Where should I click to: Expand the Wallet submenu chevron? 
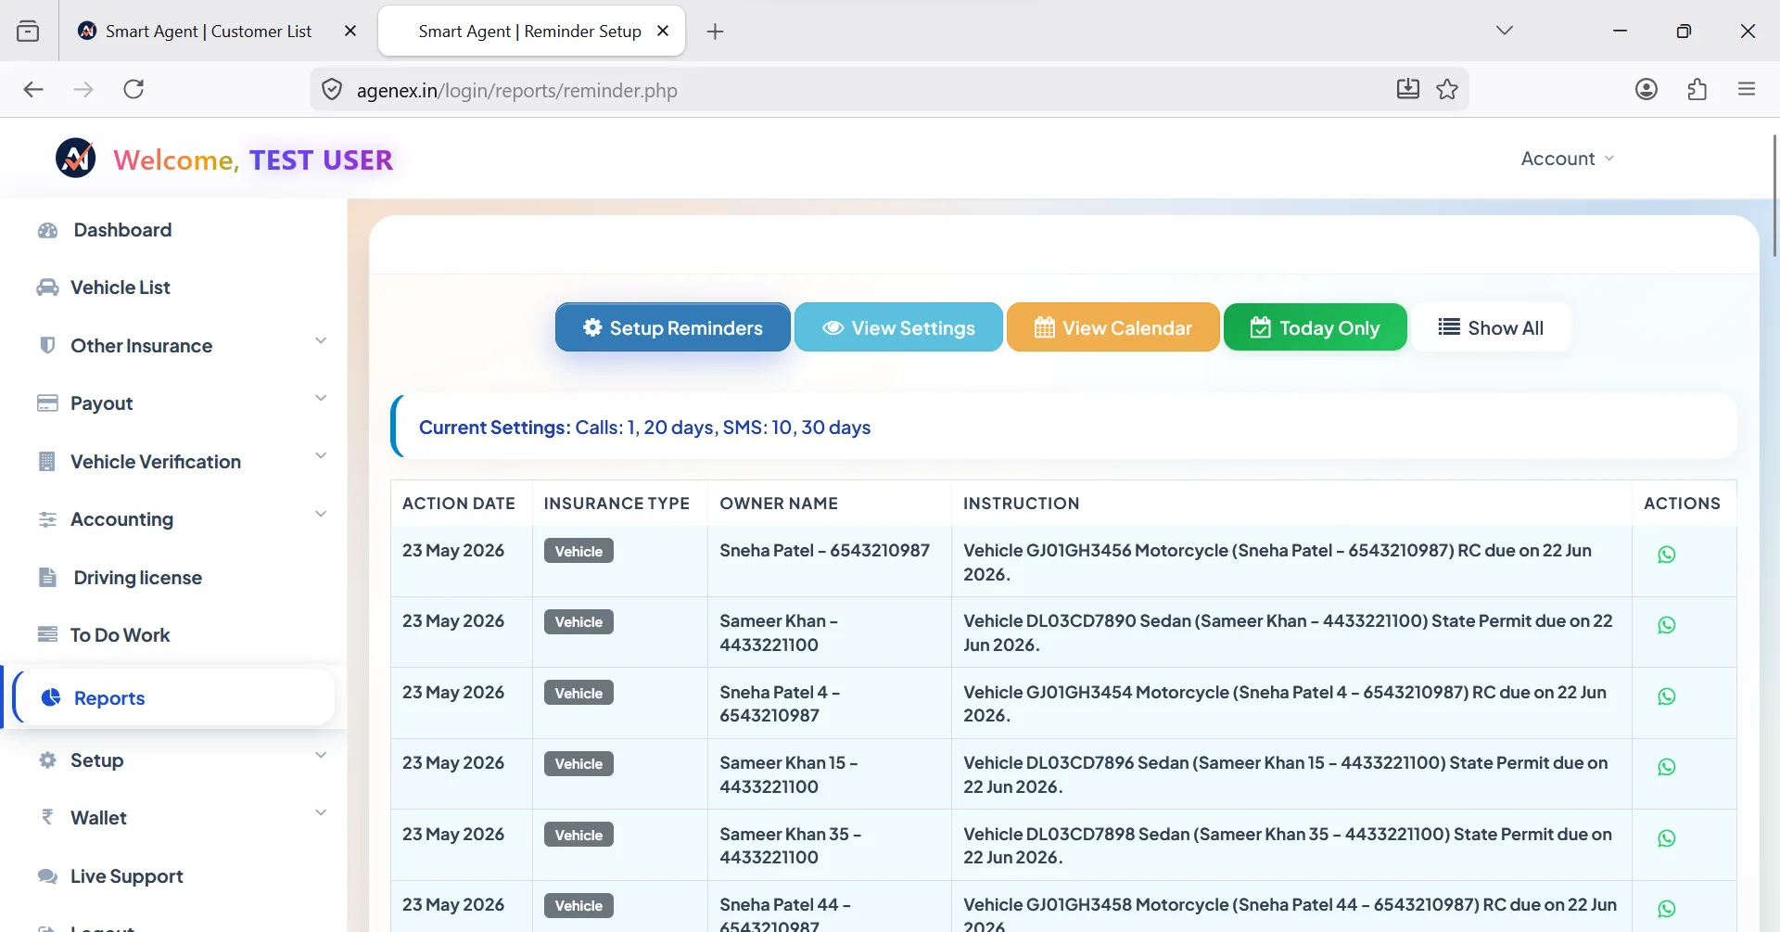pos(321,813)
